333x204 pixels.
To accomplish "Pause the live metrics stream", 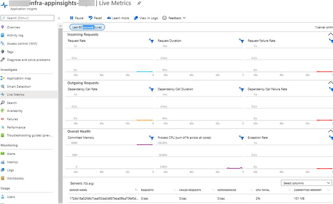I will (x=76, y=18).
